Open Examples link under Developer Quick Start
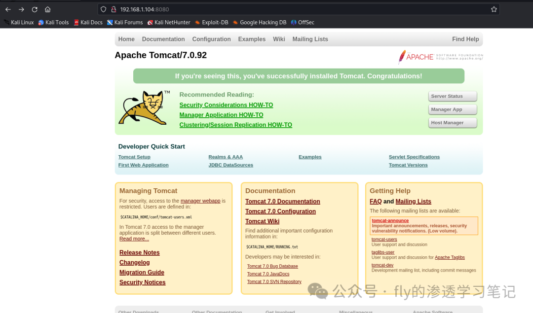Image resolution: width=533 pixels, height=313 pixels. (310, 157)
